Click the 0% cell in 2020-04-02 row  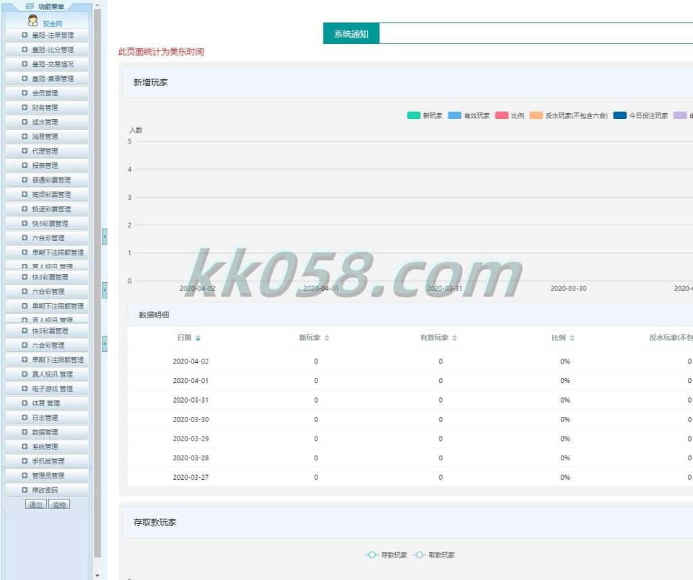(x=565, y=361)
